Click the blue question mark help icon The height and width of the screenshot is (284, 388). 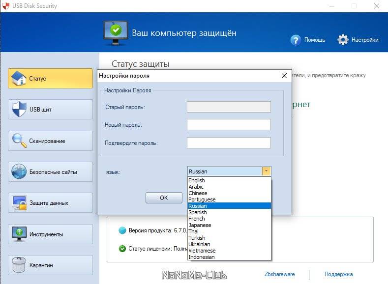[296, 40]
